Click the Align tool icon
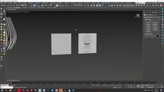Screen dimensions: 164x92 [x=88, y=5]
